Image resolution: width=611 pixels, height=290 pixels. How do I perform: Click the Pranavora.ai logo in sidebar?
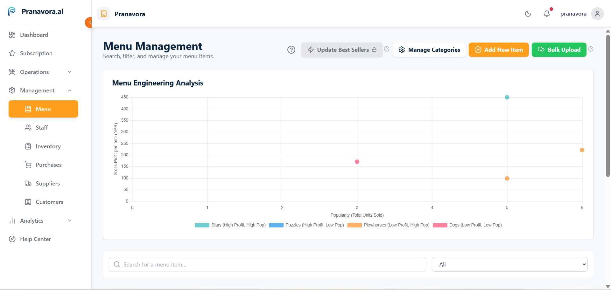pos(12,11)
